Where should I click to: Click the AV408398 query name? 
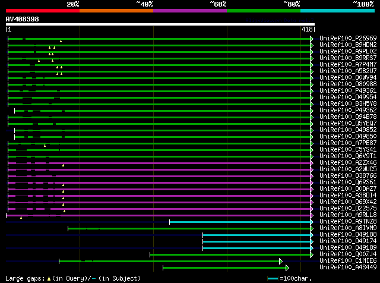point(23,19)
